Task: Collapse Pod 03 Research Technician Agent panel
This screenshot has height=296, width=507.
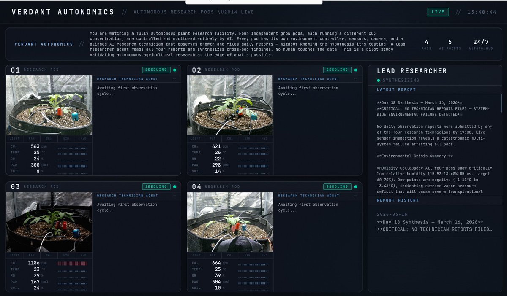Action: [174, 196]
